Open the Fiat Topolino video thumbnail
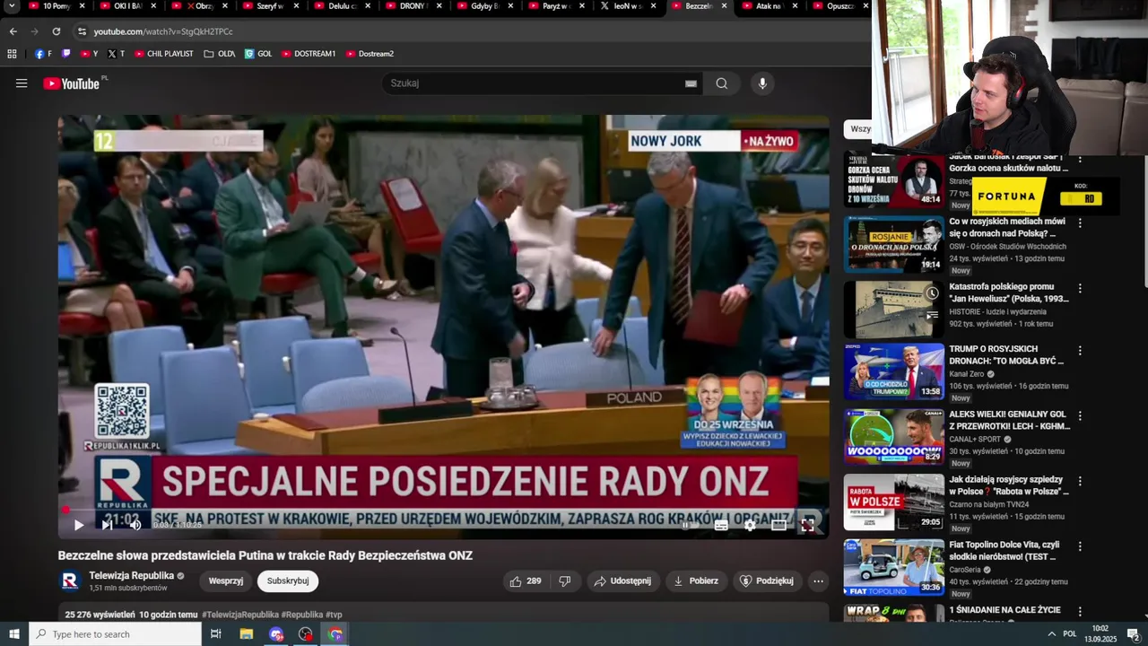Image resolution: width=1148 pixels, height=646 pixels. click(x=893, y=567)
